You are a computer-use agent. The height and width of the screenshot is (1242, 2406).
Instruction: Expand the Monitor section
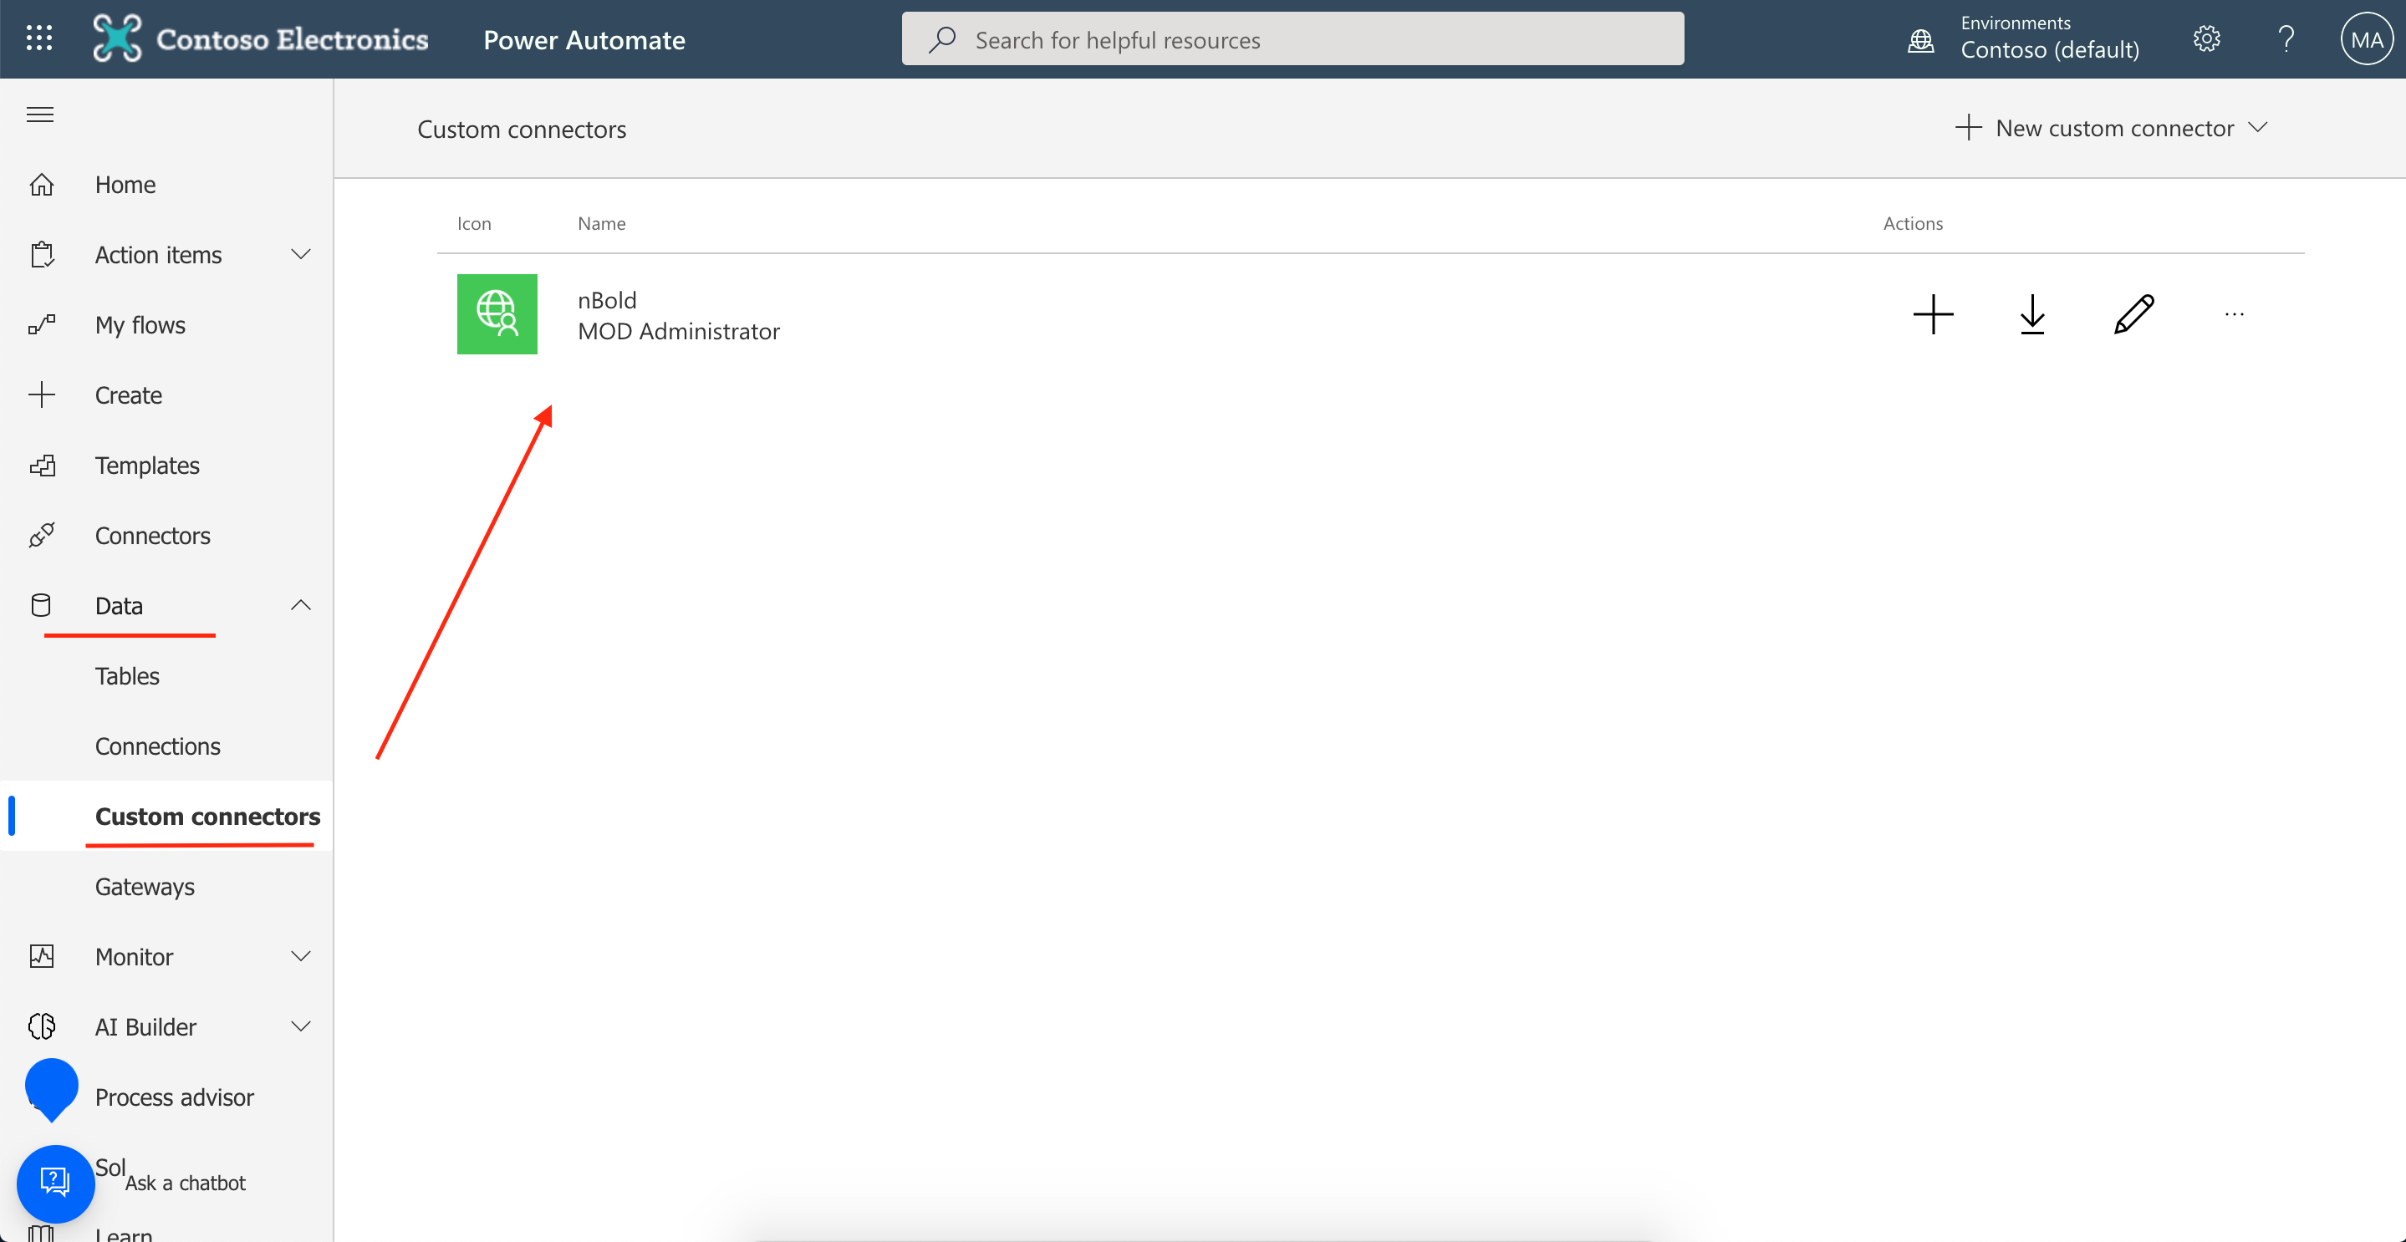(300, 956)
